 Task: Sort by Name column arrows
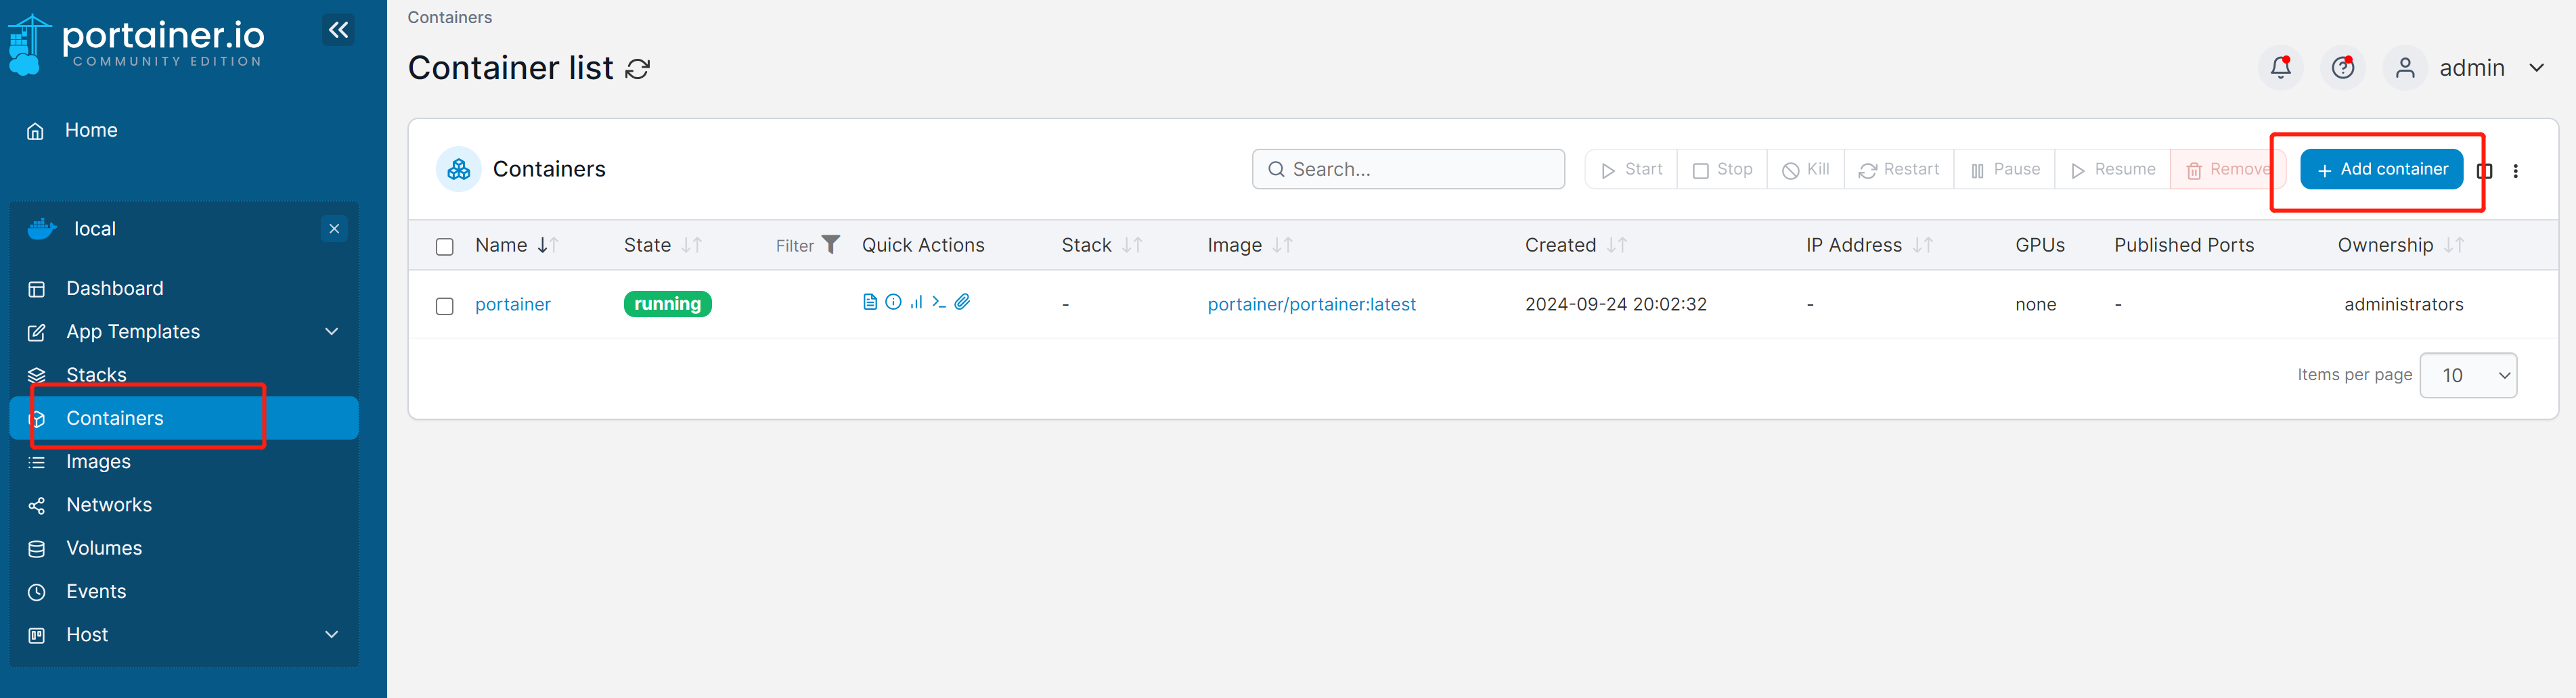pos(548,245)
